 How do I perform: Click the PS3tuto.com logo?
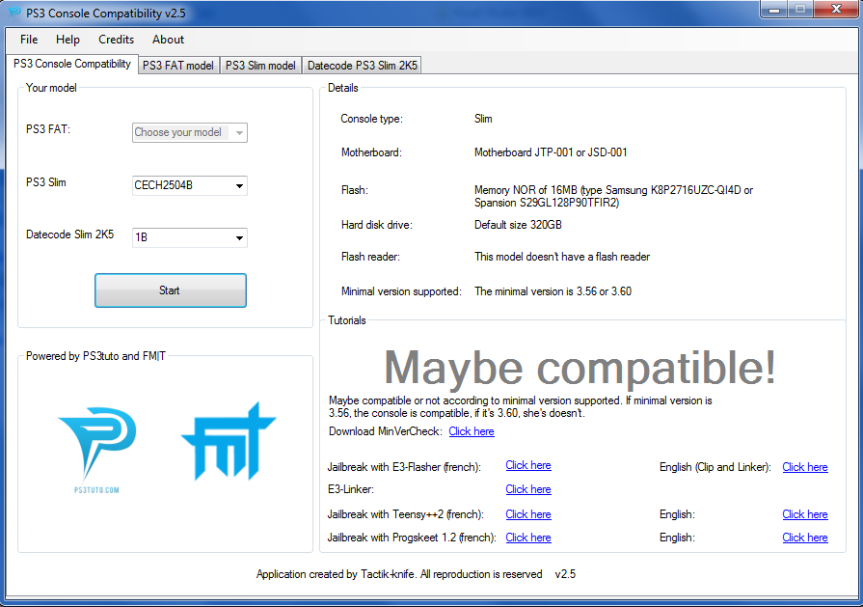click(96, 450)
